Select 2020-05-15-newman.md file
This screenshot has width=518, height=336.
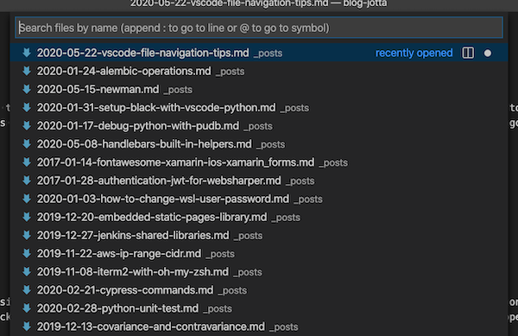tap(259, 90)
